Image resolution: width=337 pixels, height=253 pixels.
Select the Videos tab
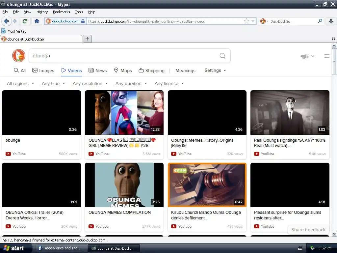tap(71, 70)
